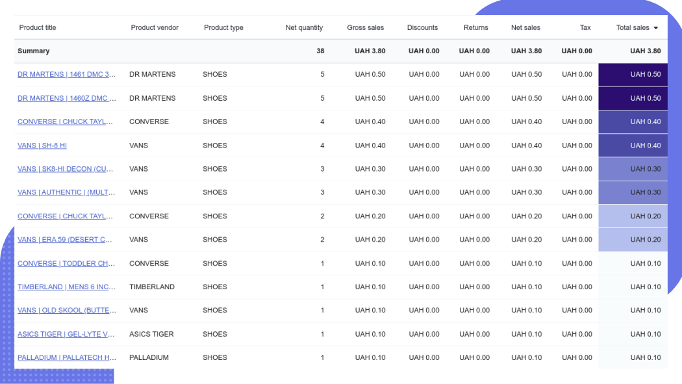This screenshot has width=682, height=384.
Task: Click net sales "UAH 0.30" in SK8-HI DECON row
Action: pyautogui.click(x=526, y=169)
